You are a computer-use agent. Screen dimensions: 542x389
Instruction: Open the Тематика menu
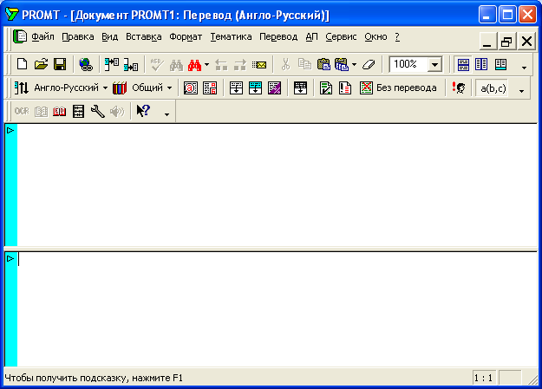click(x=231, y=36)
